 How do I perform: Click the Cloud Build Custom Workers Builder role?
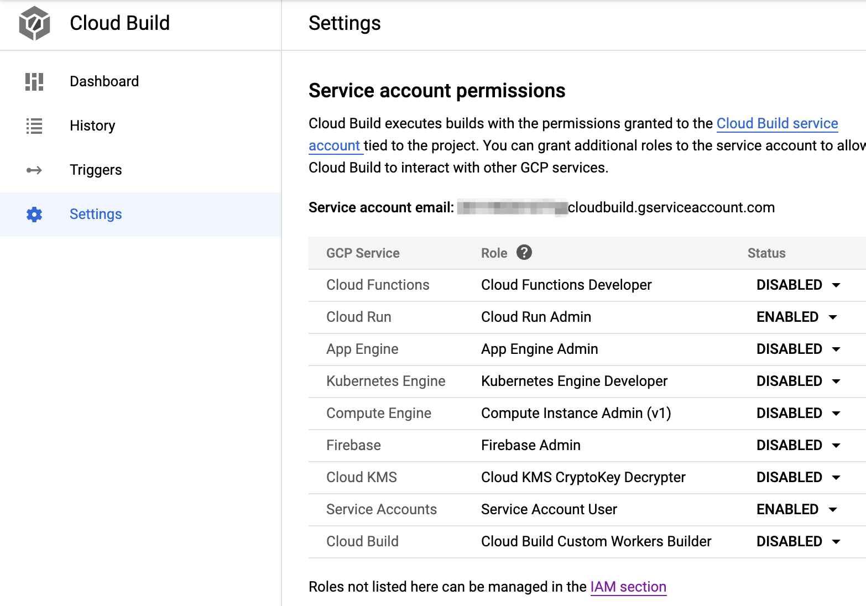pos(596,541)
